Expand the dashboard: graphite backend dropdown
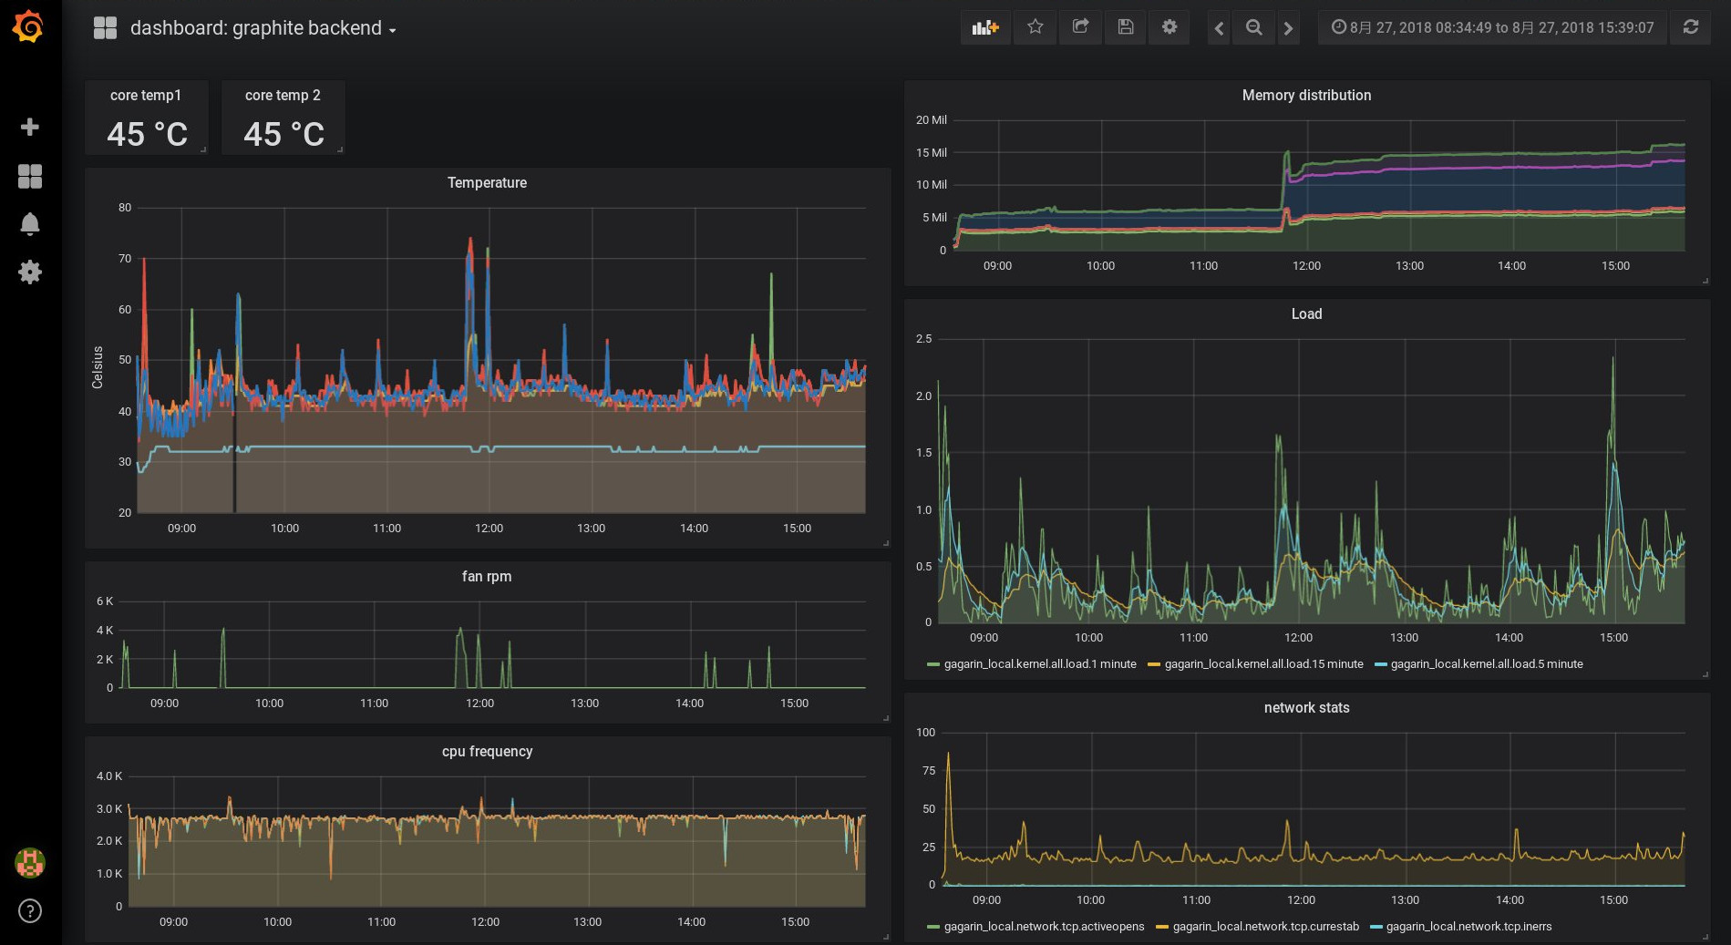 point(263,28)
